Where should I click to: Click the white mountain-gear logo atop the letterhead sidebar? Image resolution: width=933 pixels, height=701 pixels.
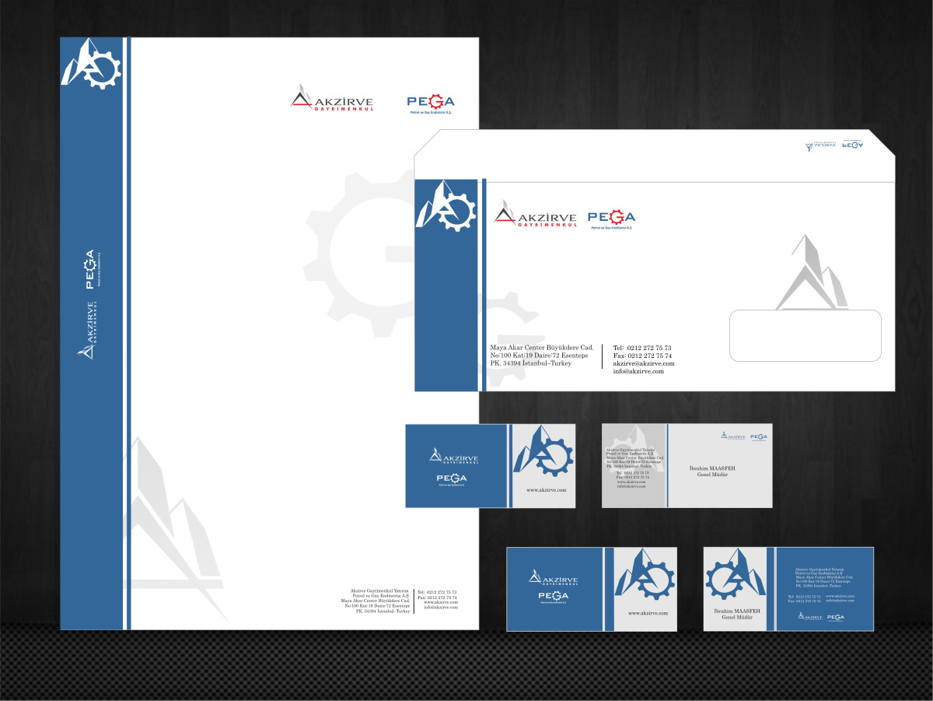(92, 63)
